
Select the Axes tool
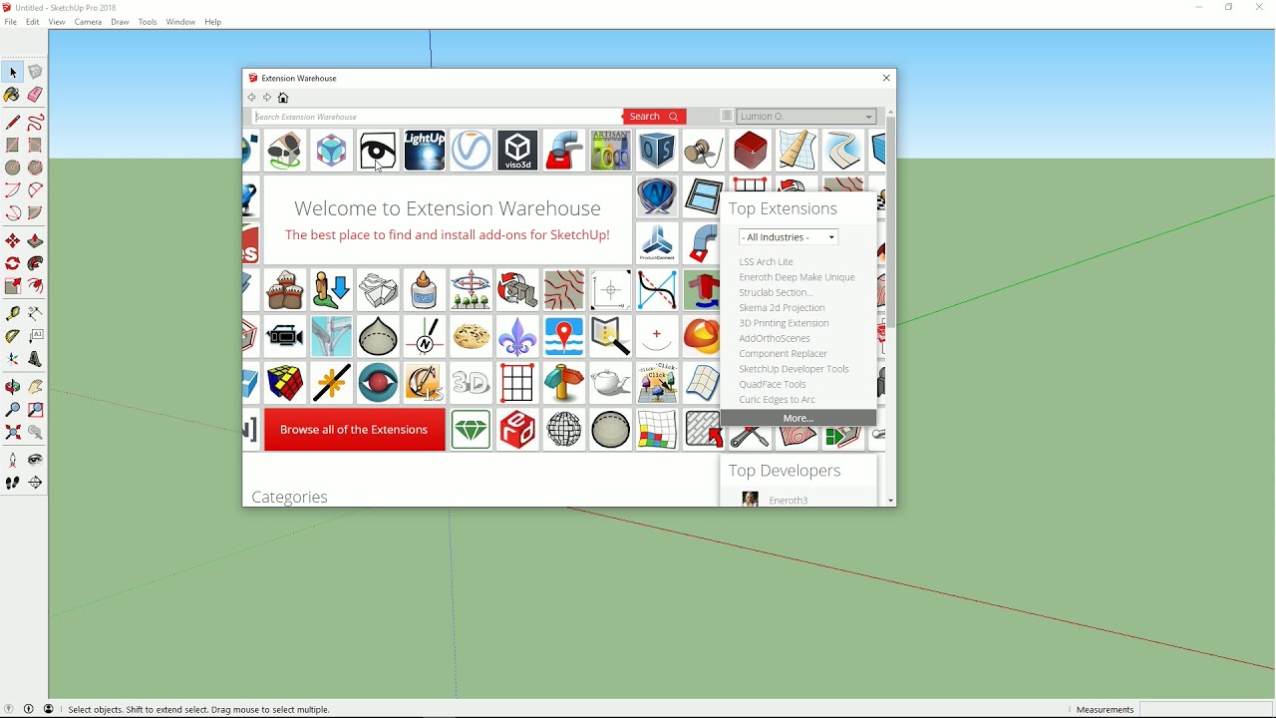click(x=13, y=359)
